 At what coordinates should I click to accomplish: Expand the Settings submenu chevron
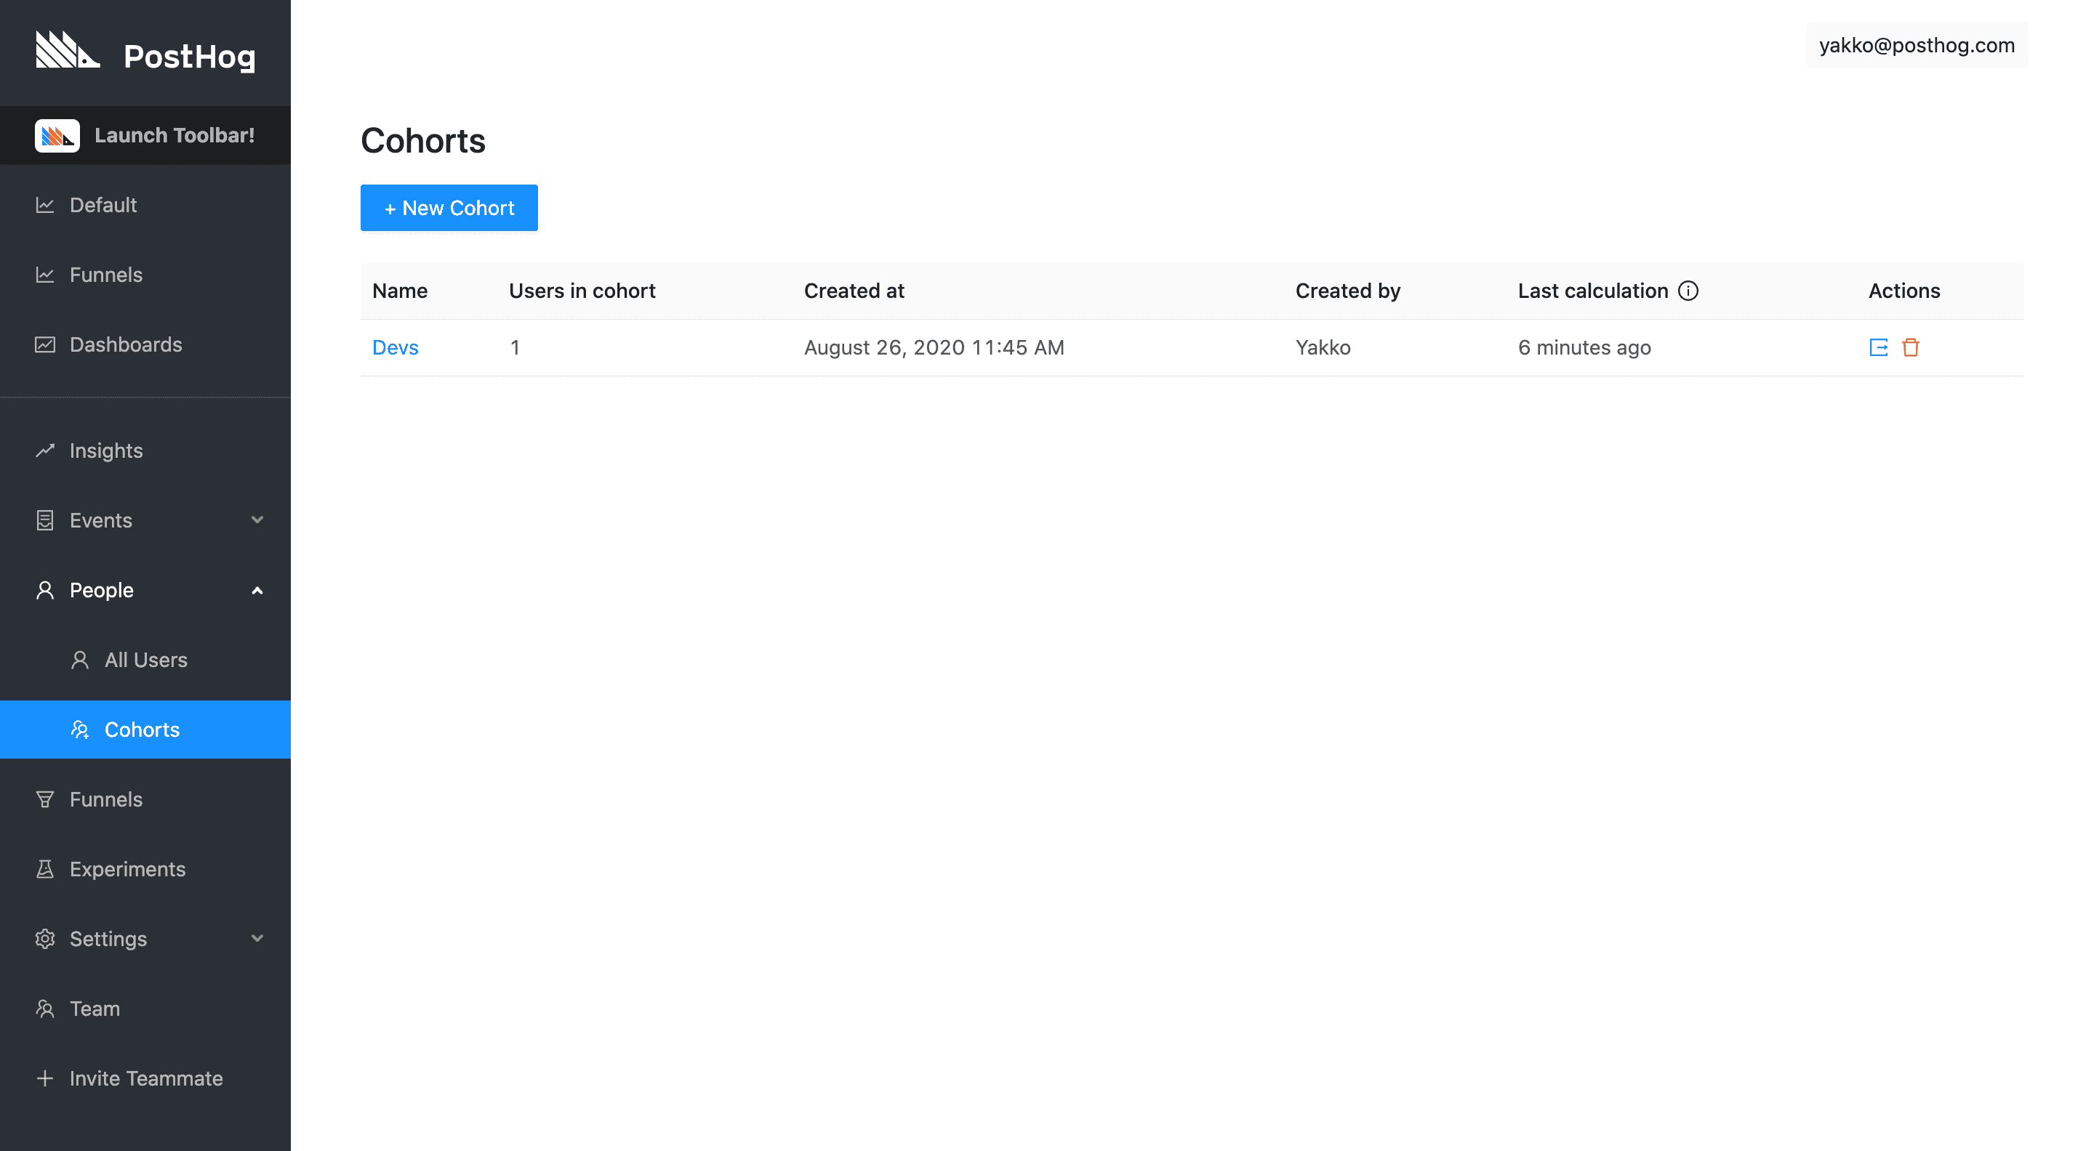(257, 939)
